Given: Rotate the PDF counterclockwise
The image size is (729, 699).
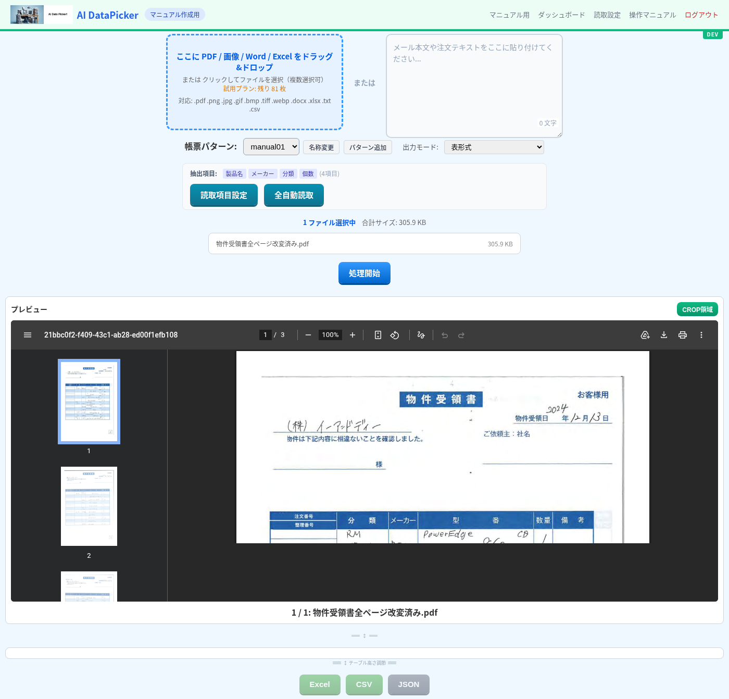Looking at the screenshot, I should coord(395,335).
